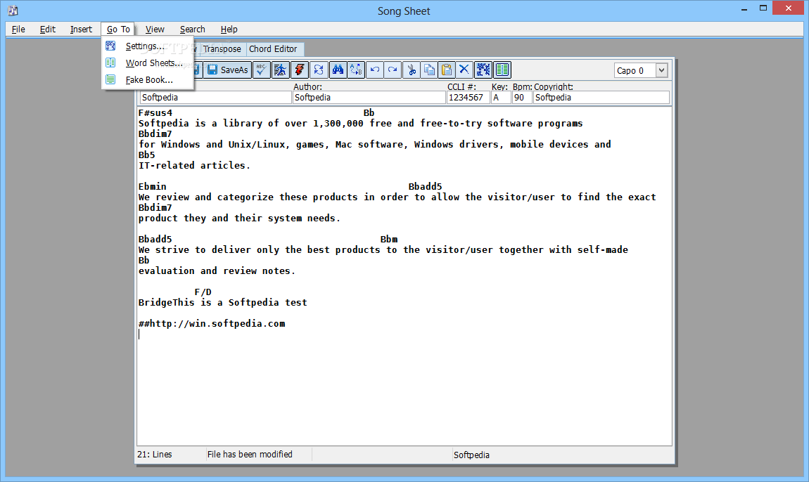Click the red lightning bolt icon

[299, 70]
